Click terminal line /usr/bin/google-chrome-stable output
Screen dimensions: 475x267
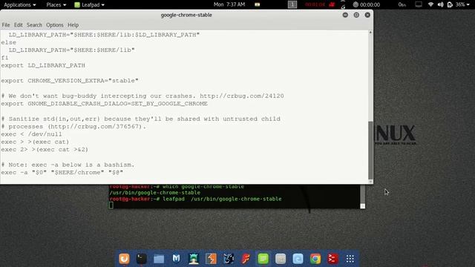coord(155,193)
